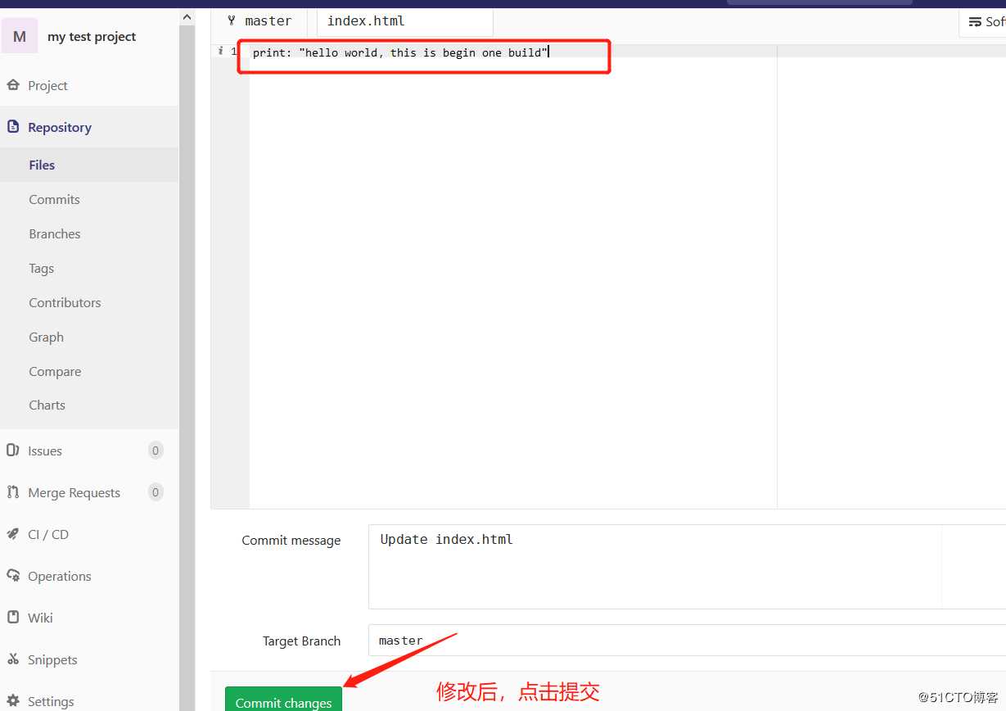Click the Project home icon in sidebar

coord(12,85)
